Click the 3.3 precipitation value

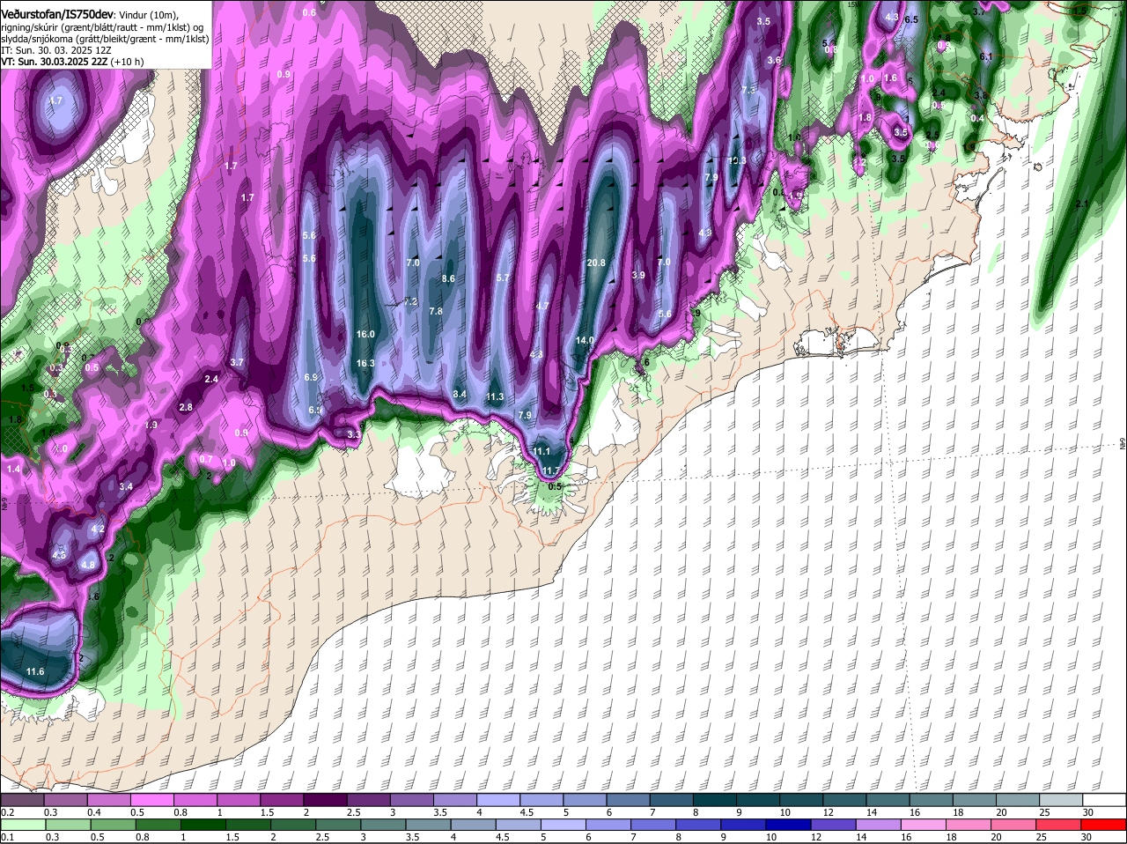pyautogui.click(x=354, y=434)
